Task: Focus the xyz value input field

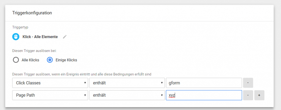Action: point(204,95)
